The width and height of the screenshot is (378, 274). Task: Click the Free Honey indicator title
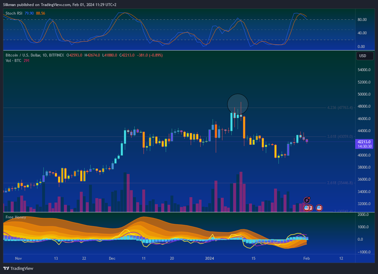coord(16,217)
